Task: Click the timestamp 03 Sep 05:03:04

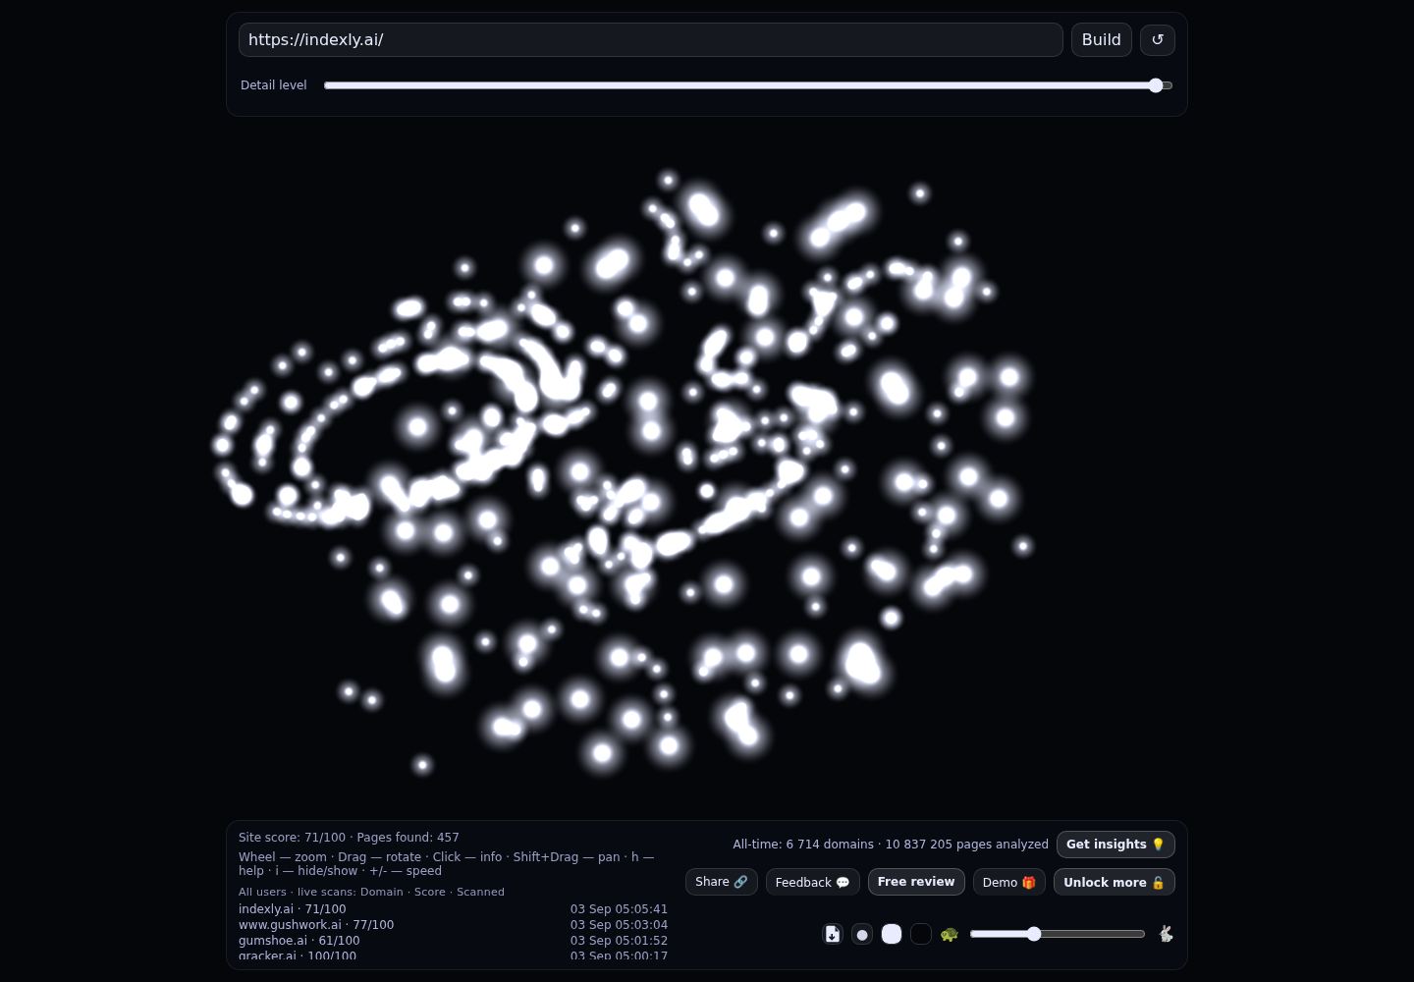Action: [619, 925]
